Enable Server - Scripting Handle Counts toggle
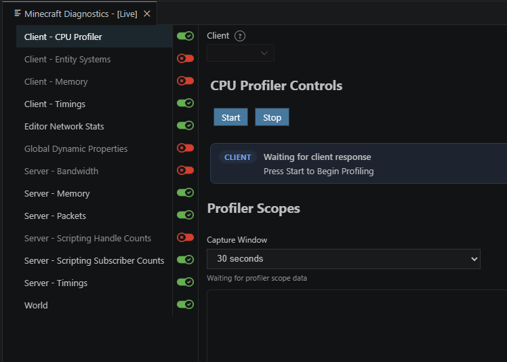 coord(185,237)
